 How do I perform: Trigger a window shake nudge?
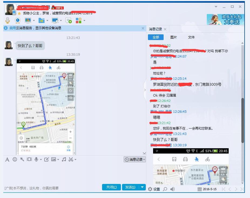pyautogui.click(x=30, y=159)
